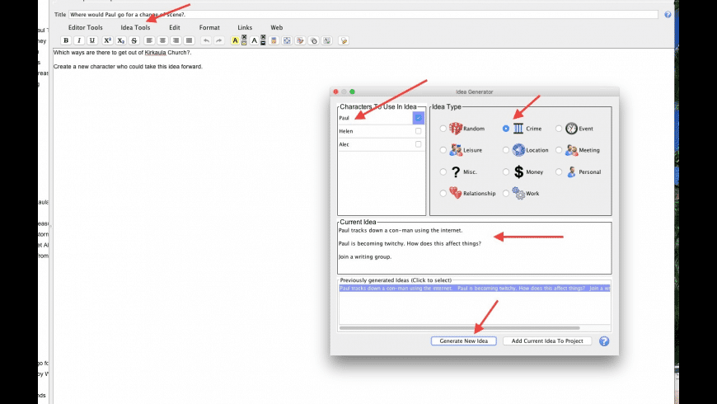
Task: Click the Leisure people icon
Action: (x=456, y=150)
